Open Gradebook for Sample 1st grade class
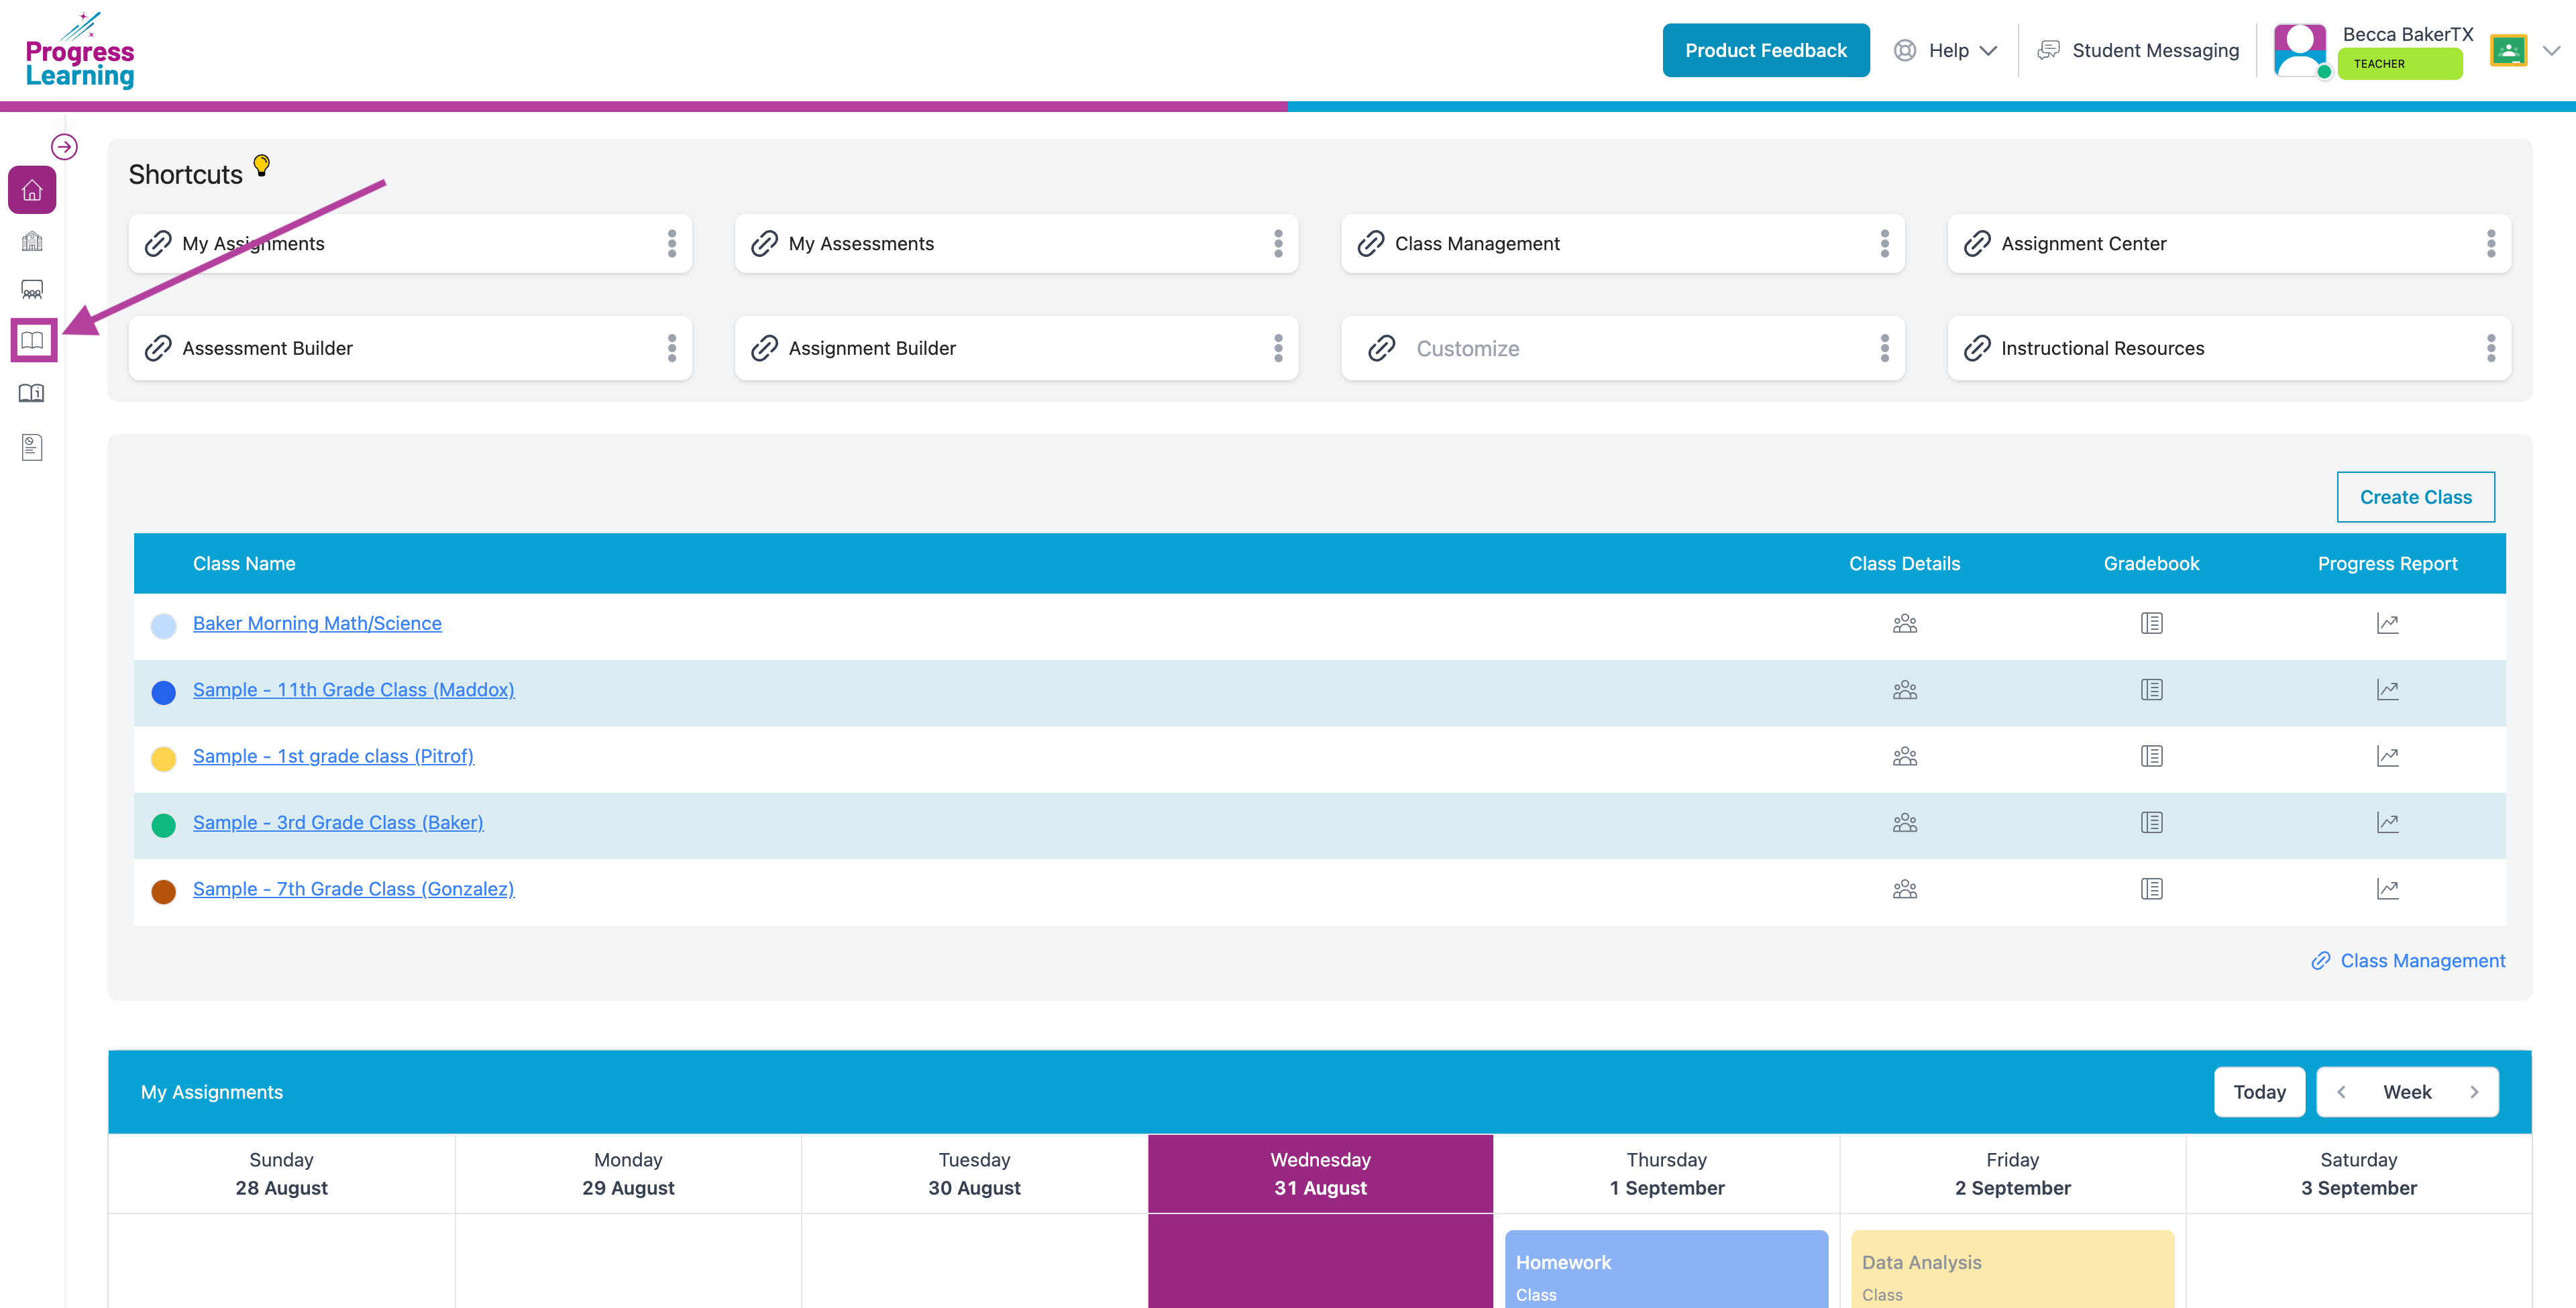This screenshot has height=1308, width=2576. (2152, 757)
